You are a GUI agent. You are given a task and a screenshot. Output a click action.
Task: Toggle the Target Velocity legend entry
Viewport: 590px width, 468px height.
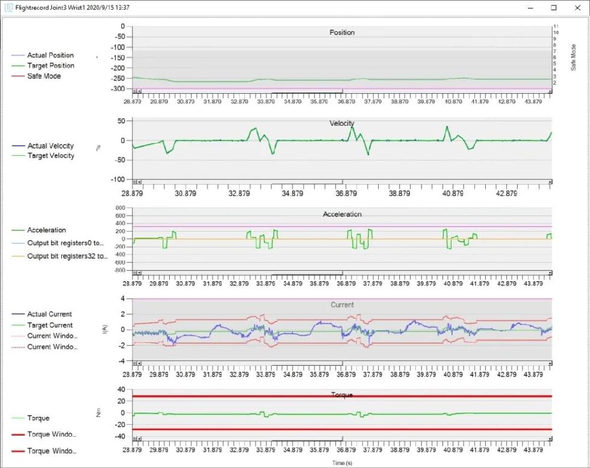coord(51,156)
